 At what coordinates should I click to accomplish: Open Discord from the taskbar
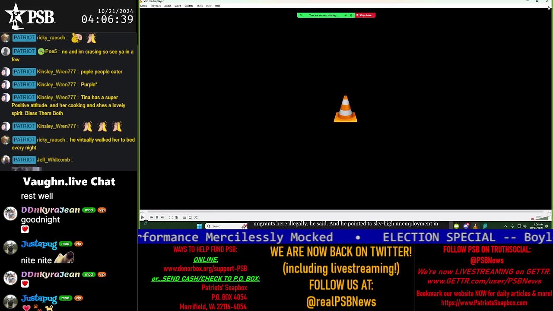pos(466,226)
